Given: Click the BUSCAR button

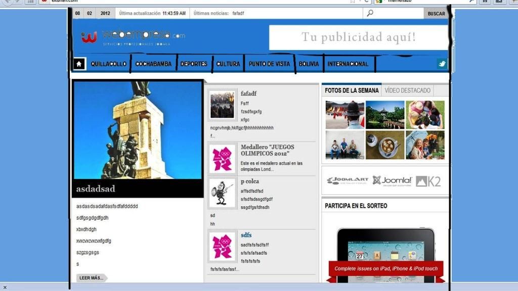Looking at the screenshot, I should coord(436,14).
